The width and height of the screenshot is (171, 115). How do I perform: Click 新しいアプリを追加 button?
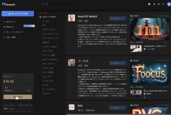click(x=18, y=14)
